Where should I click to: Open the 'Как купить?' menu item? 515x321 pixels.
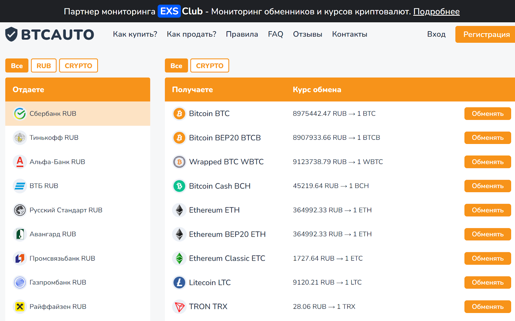click(135, 34)
